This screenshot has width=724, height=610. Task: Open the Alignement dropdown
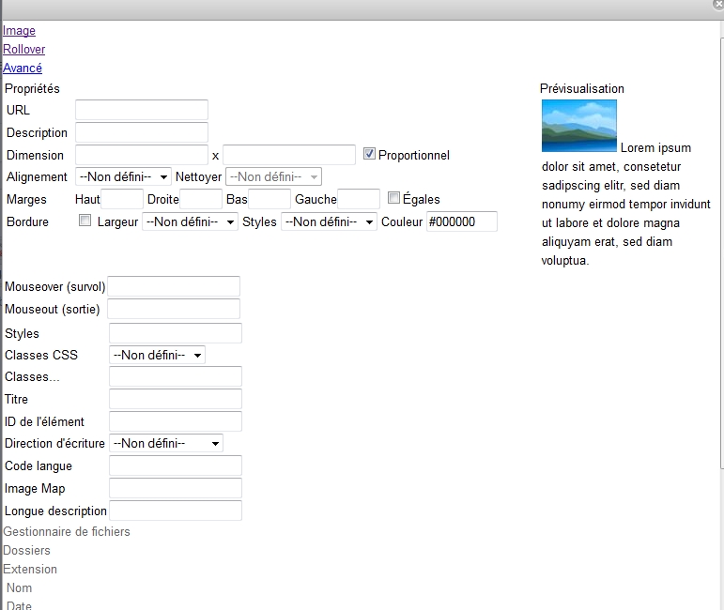[x=124, y=176]
